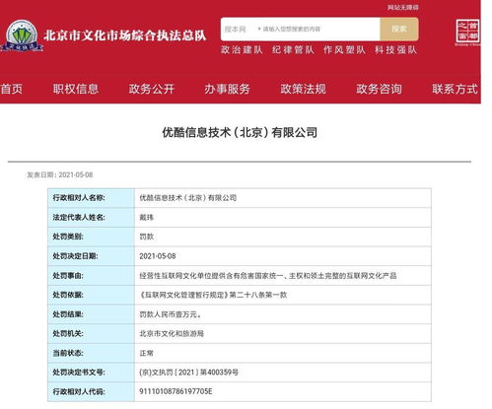This screenshot has height=409, width=492.
Task: Click the 北京市文化市场综合执法总队 site title
Action: [x=125, y=35]
